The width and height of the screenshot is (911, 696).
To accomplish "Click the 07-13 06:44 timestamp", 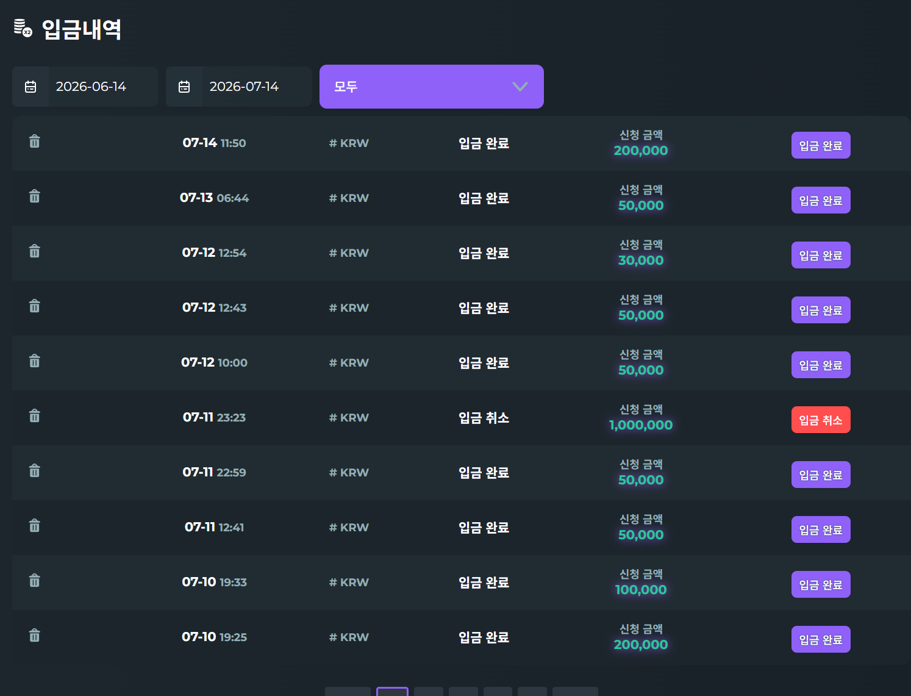I will point(215,198).
